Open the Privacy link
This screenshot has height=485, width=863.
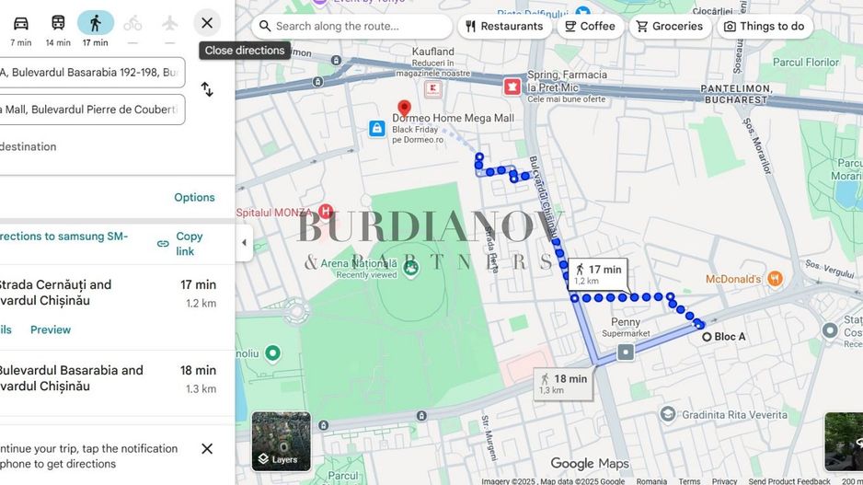click(724, 481)
